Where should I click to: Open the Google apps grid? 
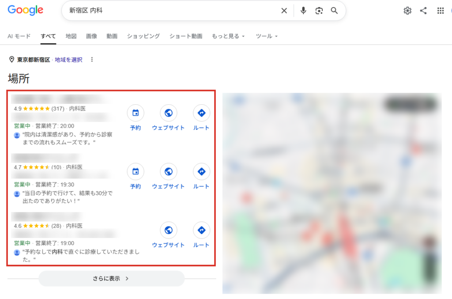coord(440,11)
